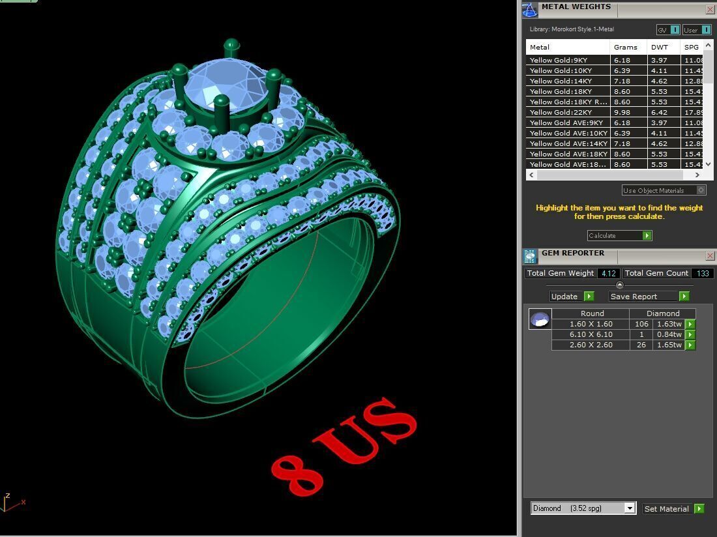The image size is (717, 537).
Task: Click the Round column header
Action: [591, 313]
